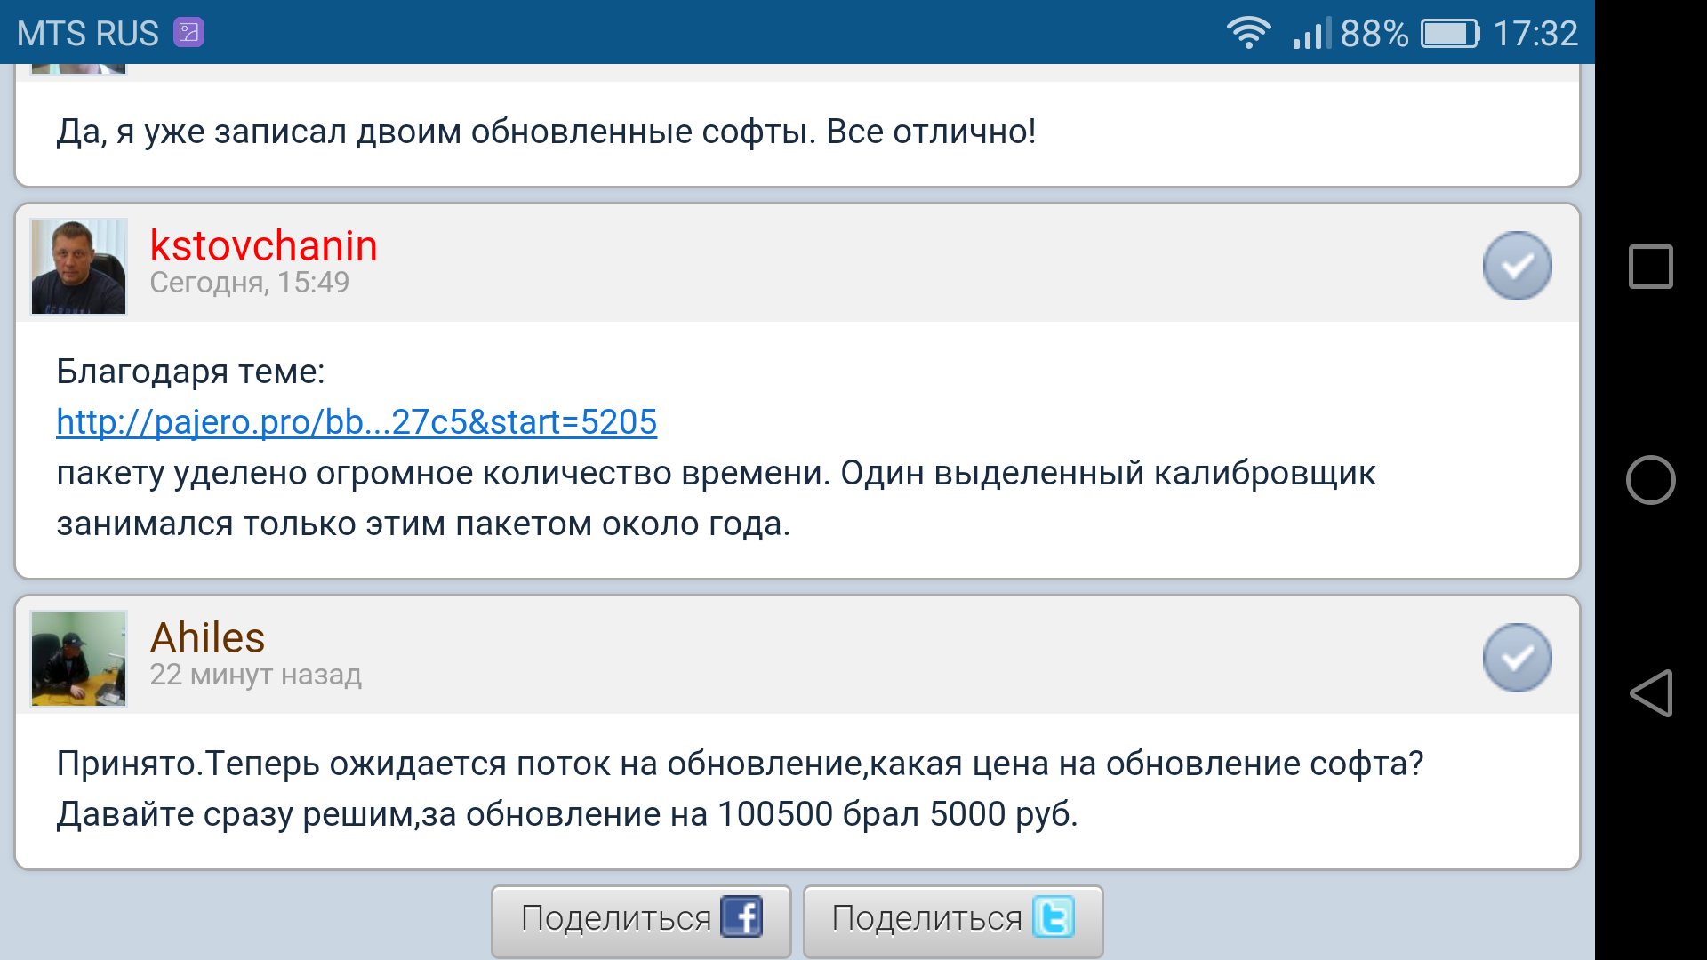Open the pajero.pro forum link

pyautogui.click(x=357, y=421)
